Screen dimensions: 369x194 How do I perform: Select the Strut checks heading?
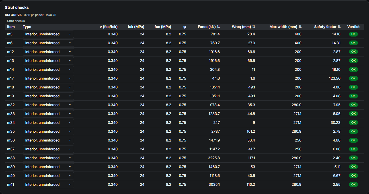(17, 7)
